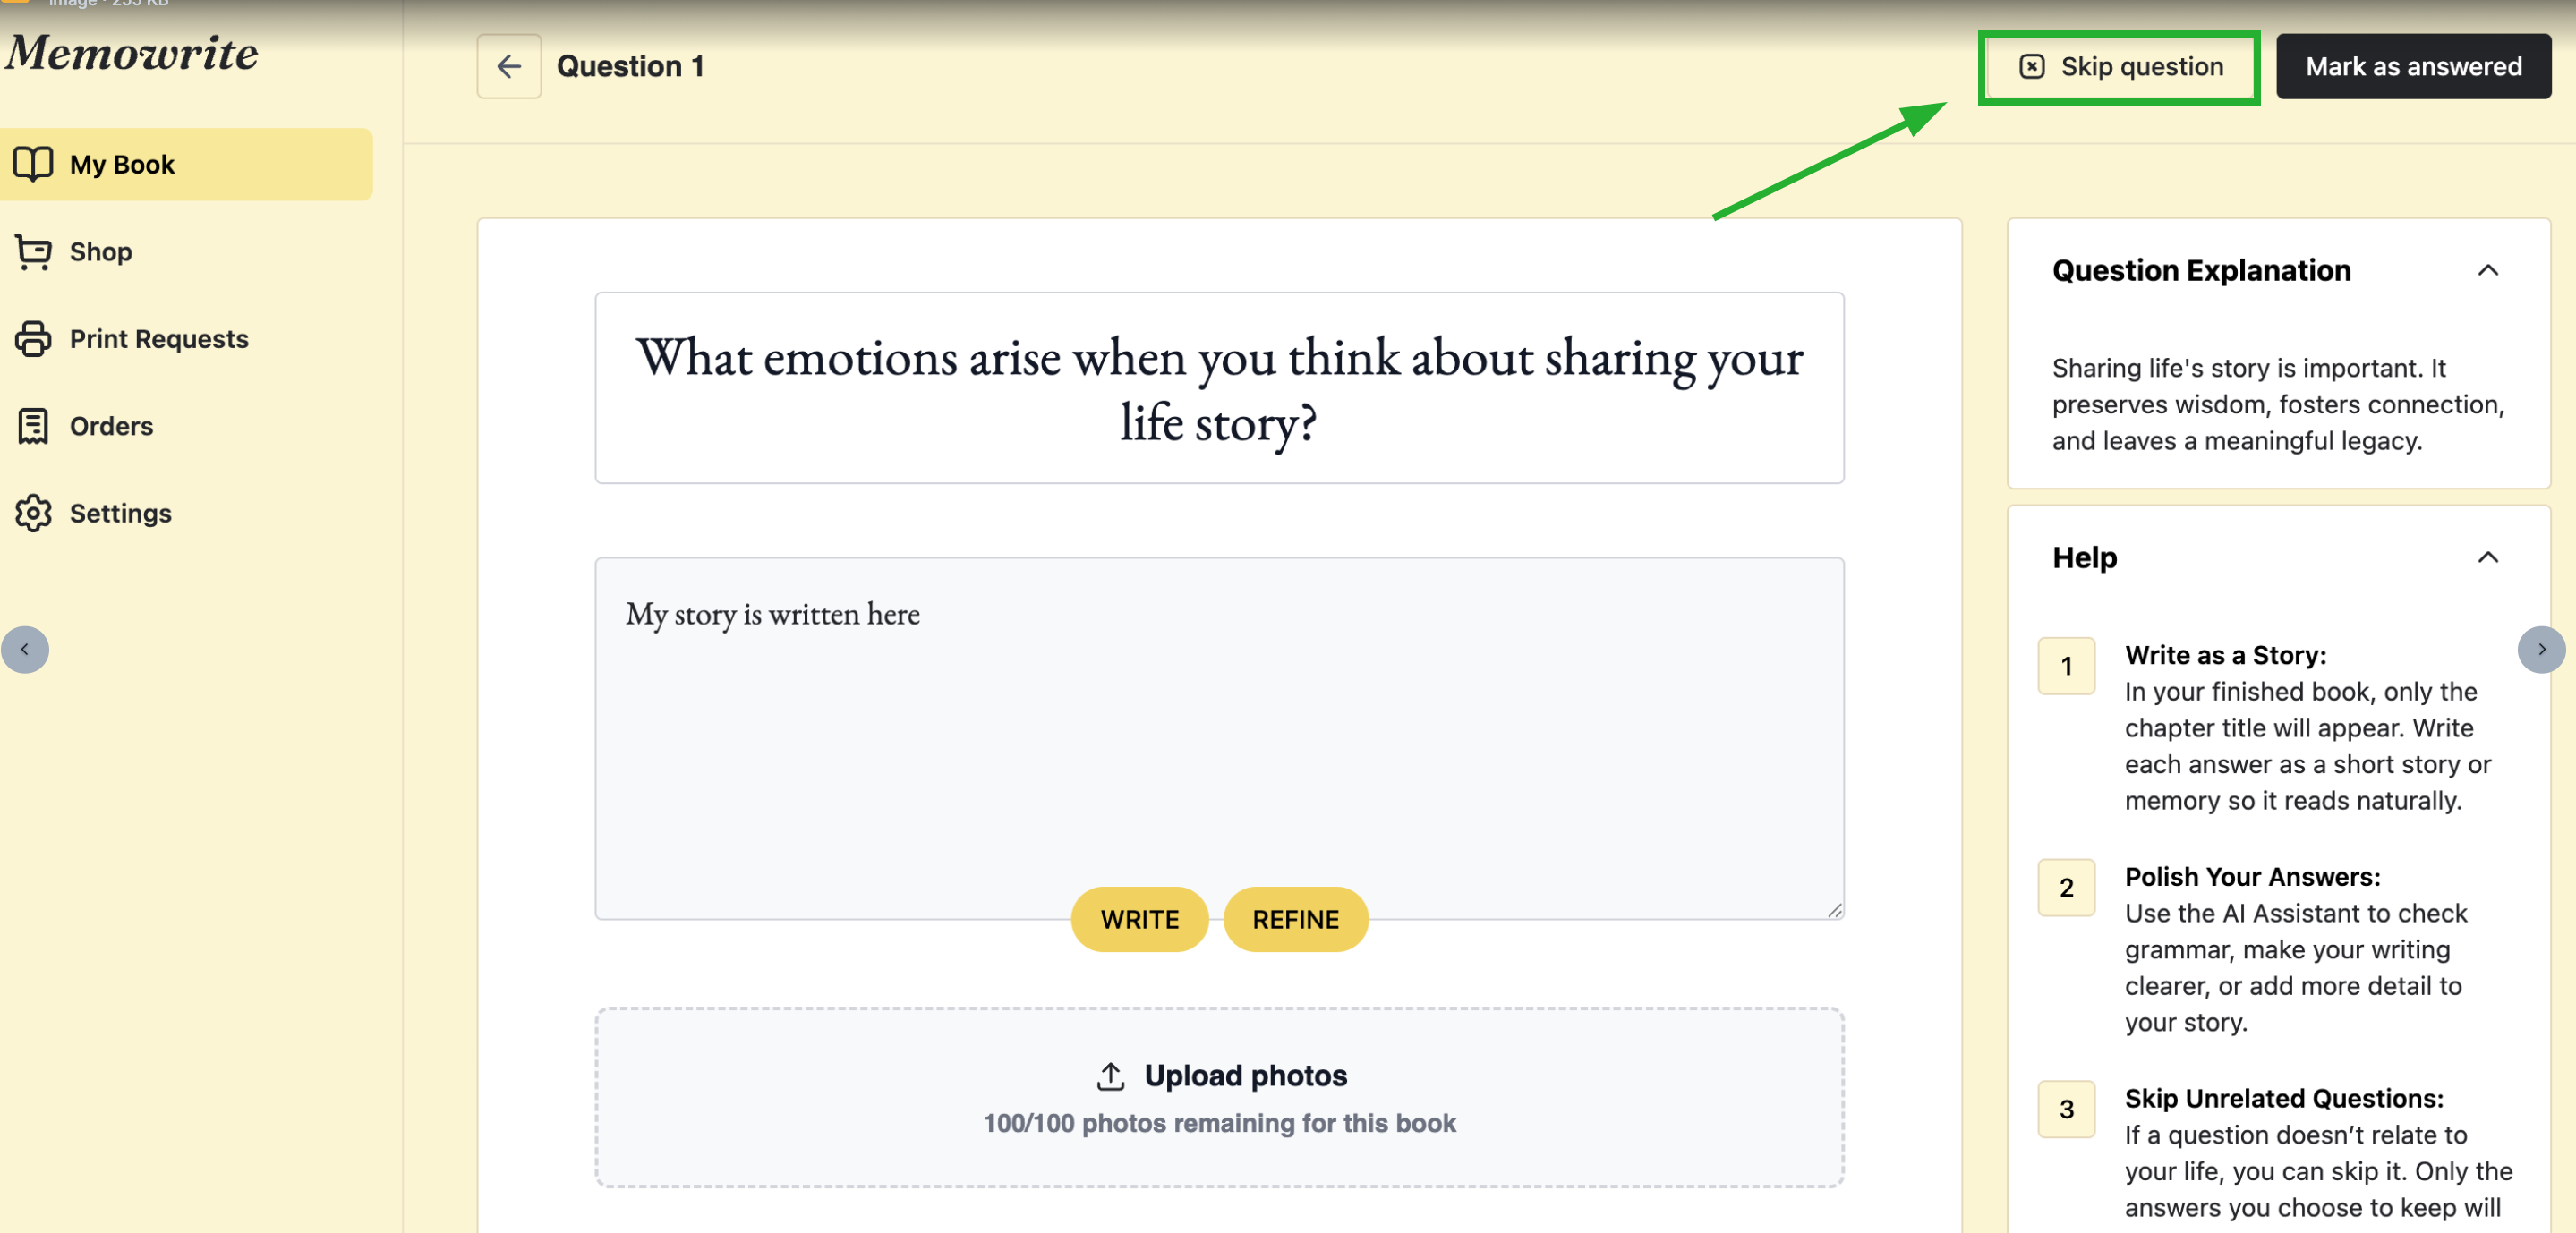Screen dimensions: 2576x1233
Task: Open the Orders menu item
Action: (111, 426)
